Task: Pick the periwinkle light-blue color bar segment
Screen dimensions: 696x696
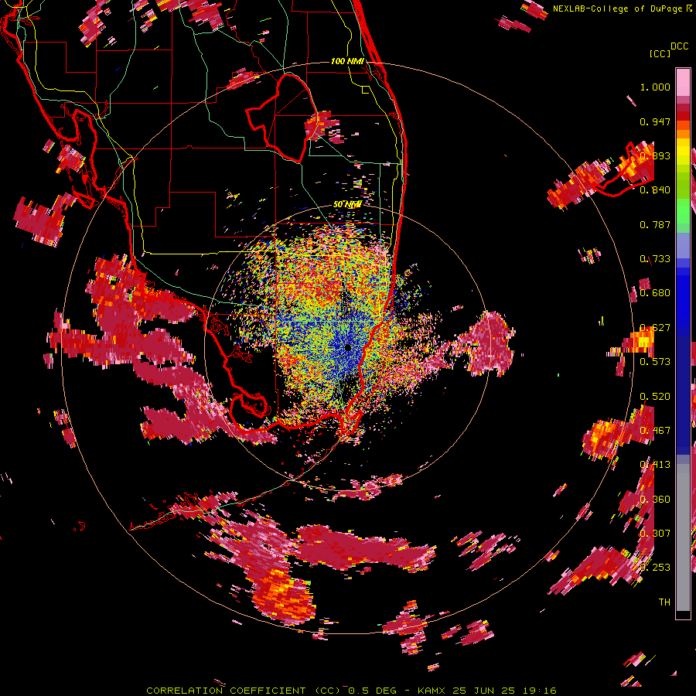Action: point(683,246)
